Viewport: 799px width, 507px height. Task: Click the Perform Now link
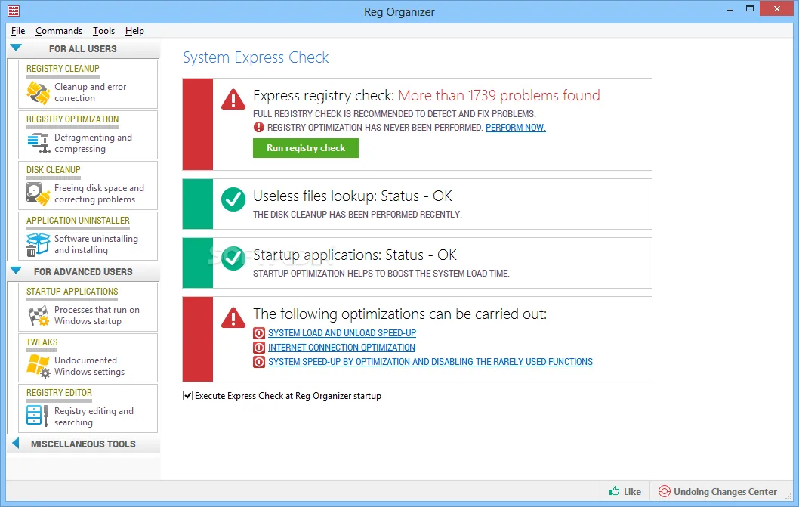pos(515,128)
